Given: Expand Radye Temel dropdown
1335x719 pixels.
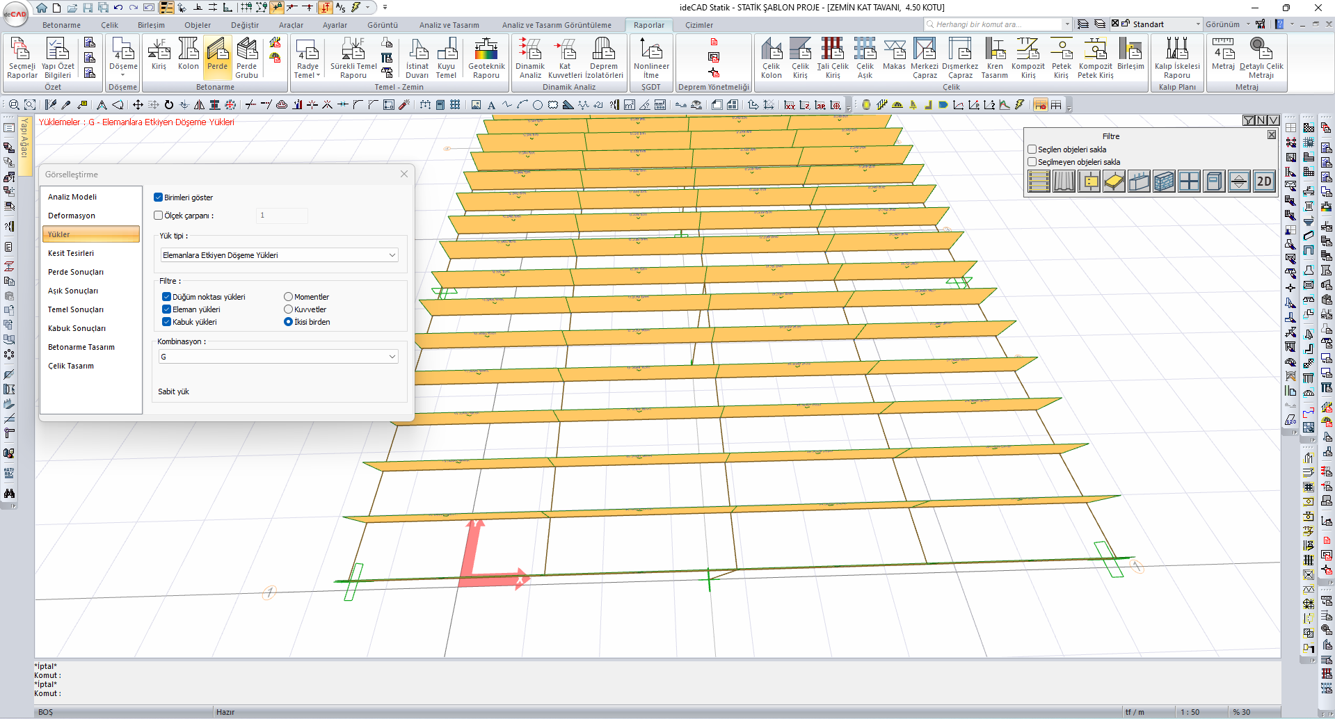Looking at the screenshot, I should [x=318, y=76].
